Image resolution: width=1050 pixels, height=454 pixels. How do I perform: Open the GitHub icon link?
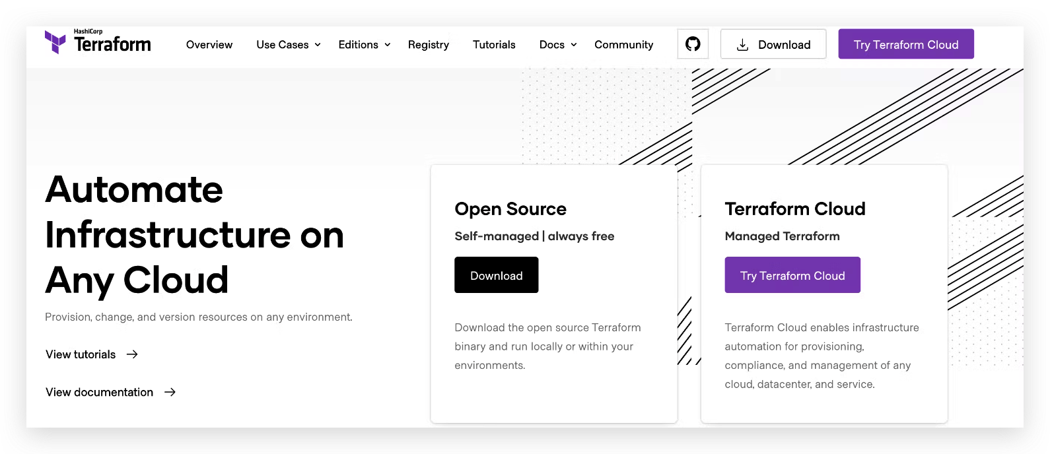tap(693, 44)
